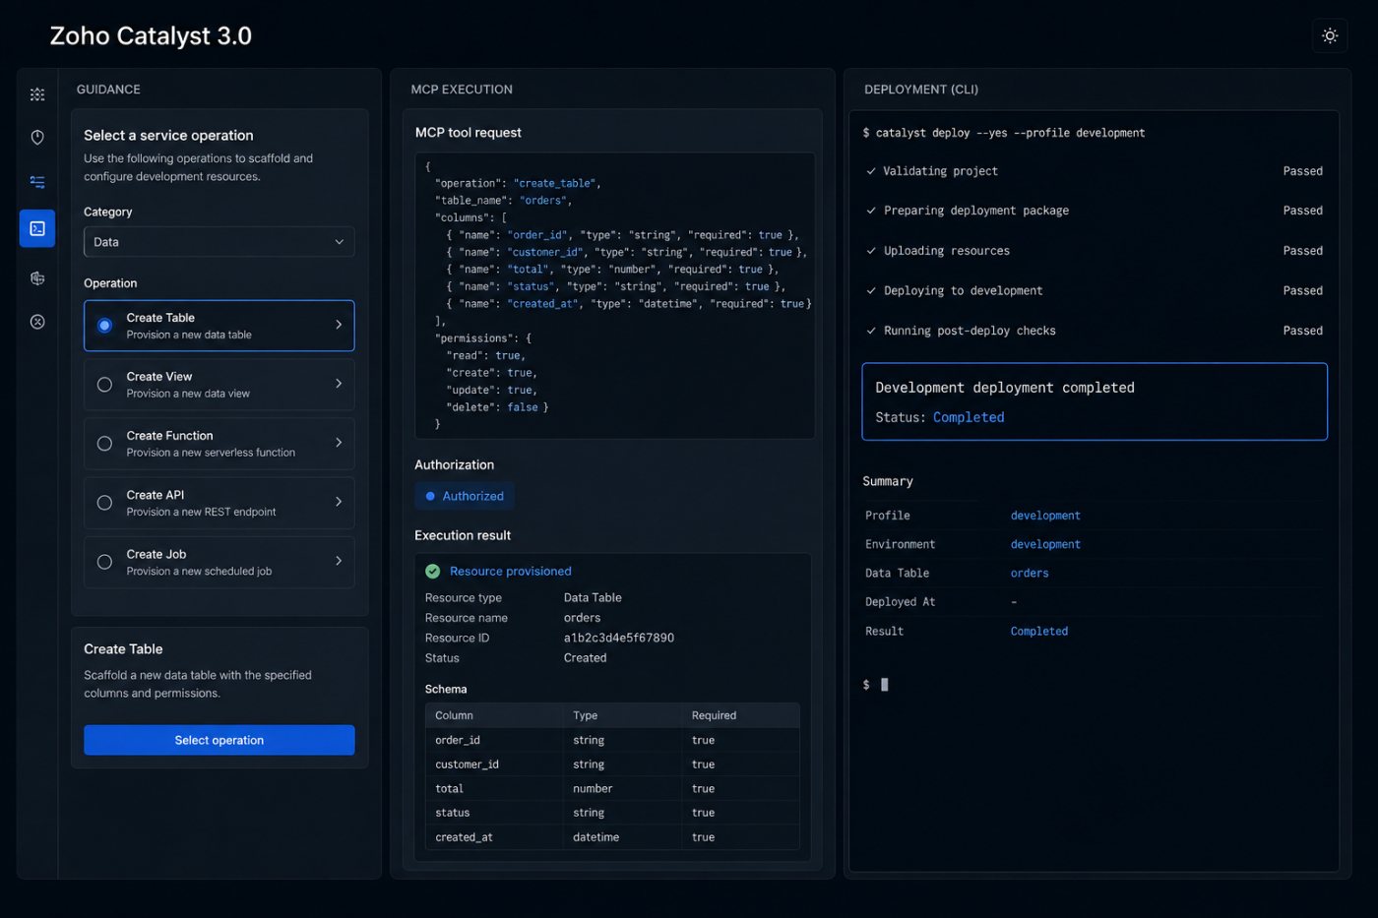Click the green check icon beside Resource provisioned
Image resolution: width=1378 pixels, height=918 pixels.
pyautogui.click(x=432, y=571)
